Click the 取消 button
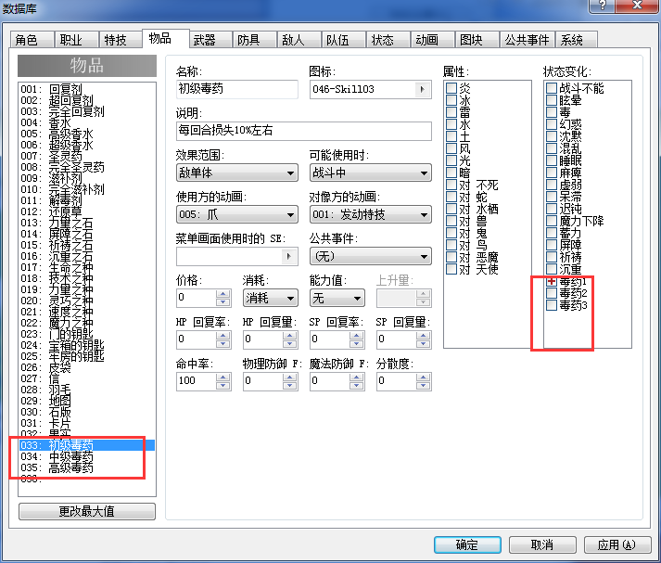The image size is (661, 563). (x=542, y=544)
